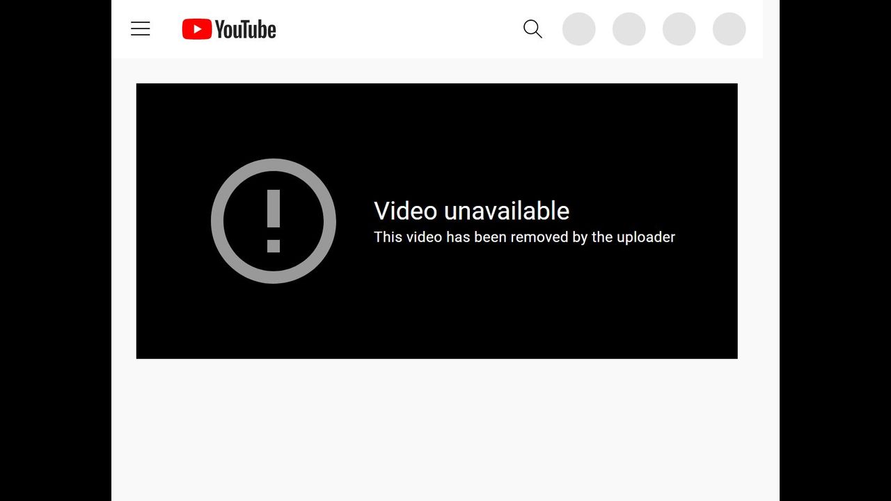Open the hamburger guide menu
Image resolution: width=891 pixels, height=501 pixels.
[141, 29]
